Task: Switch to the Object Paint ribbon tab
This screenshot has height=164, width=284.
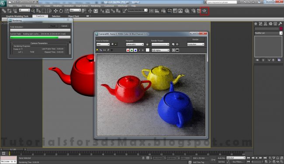Action: click(x=73, y=16)
